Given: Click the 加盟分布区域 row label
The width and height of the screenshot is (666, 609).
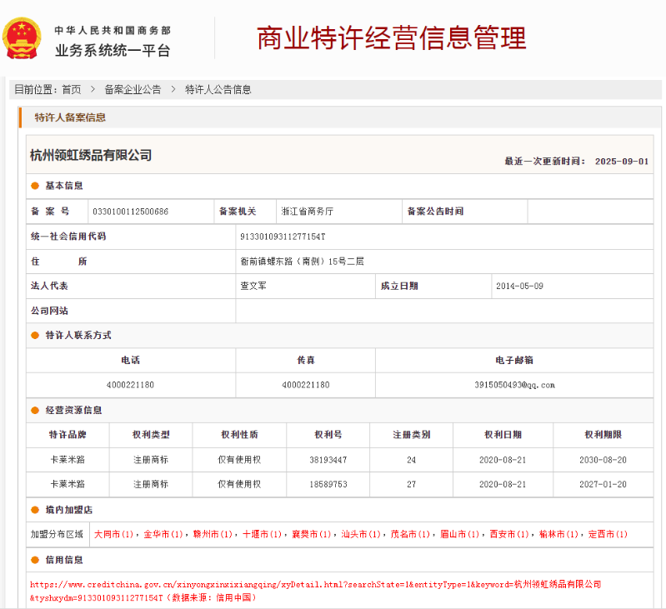Looking at the screenshot, I should (x=57, y=534).
